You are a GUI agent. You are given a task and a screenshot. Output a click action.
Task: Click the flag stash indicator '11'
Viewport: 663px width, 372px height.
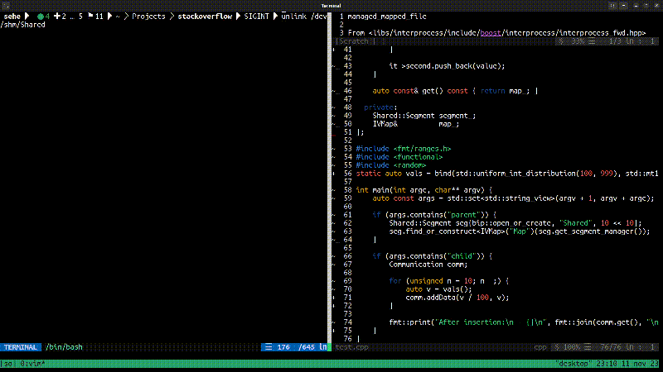point(95,17)
